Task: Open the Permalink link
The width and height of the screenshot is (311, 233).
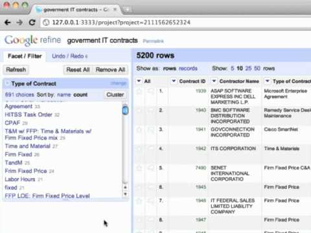Action: [x=153, y=41]
